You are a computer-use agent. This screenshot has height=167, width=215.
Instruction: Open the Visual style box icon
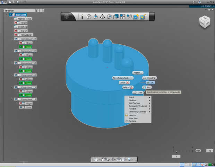coord(123,159)
